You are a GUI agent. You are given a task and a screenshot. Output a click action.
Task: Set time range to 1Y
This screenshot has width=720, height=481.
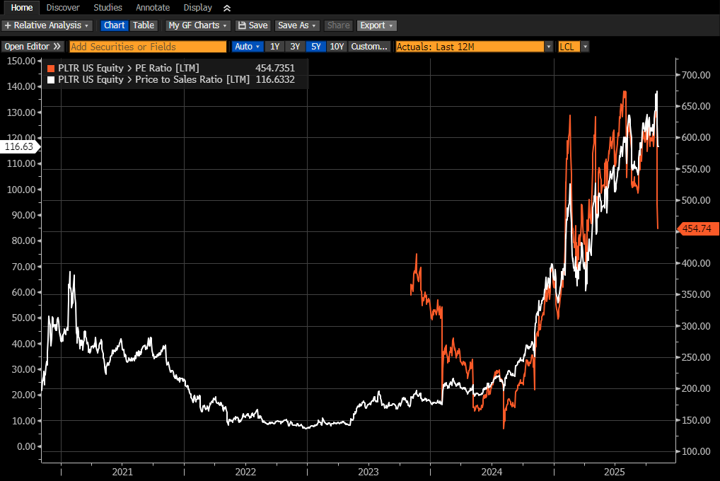(275, 47)
